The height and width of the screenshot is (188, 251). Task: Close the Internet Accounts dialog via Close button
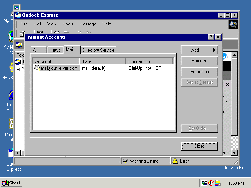click(199, 146)
